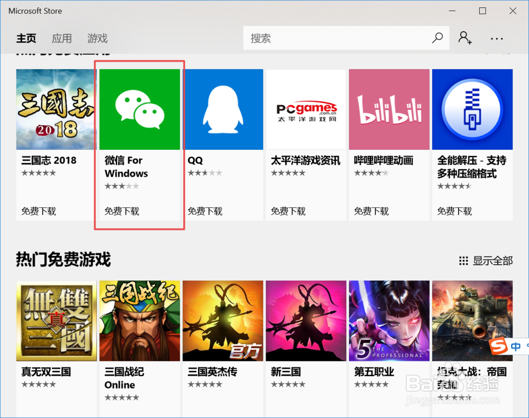Click 免费下载 under QQ
529x418 pixels.
coord(205,211)
